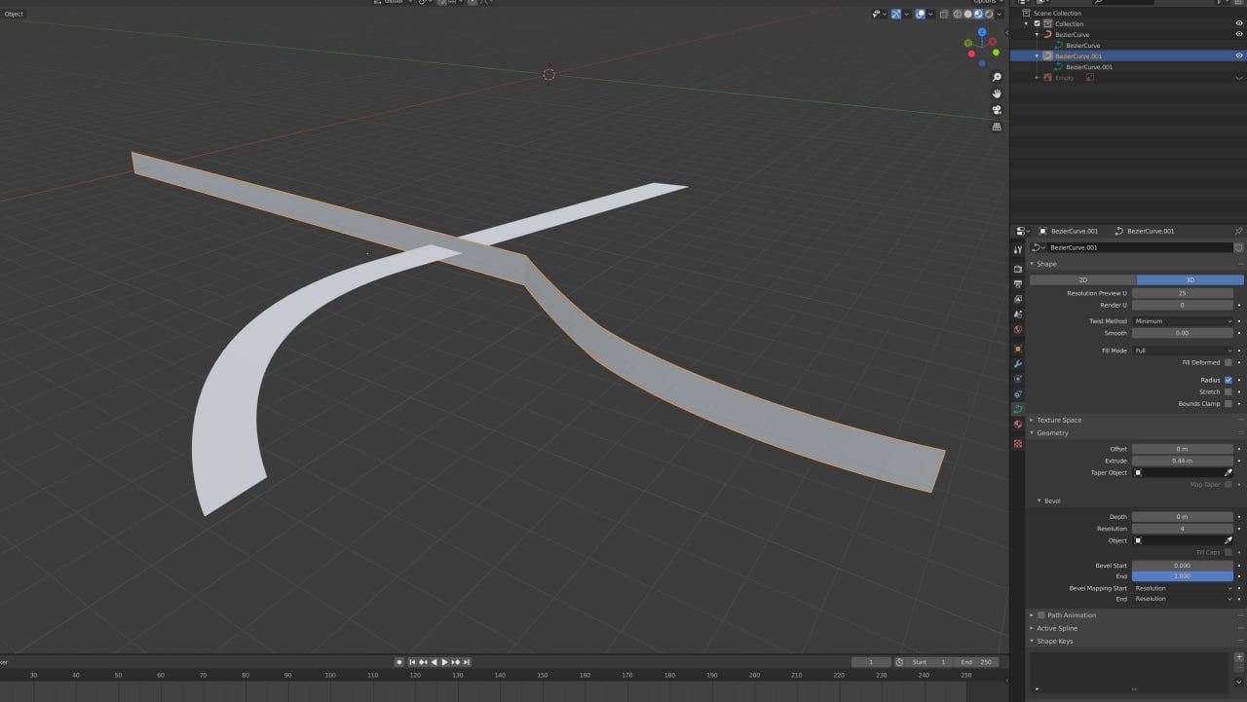Select the Empty object in outliner
Image resolution: width=1247 pixels, height=702 pixels.
coord(1064,78)
